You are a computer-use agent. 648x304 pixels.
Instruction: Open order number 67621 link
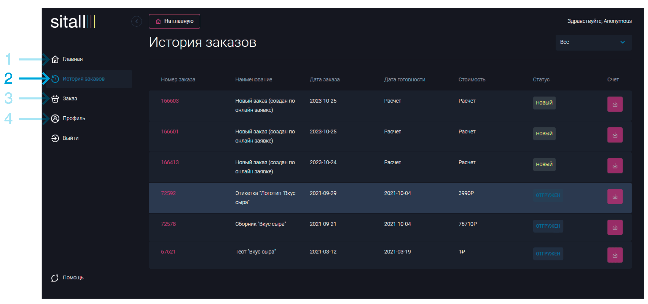[168, 252]
